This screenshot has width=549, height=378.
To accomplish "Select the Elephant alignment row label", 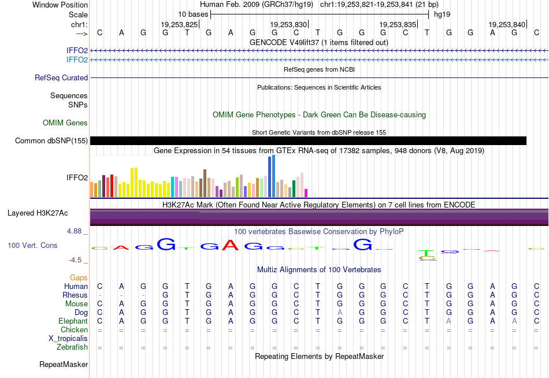I will coord(73,321).
